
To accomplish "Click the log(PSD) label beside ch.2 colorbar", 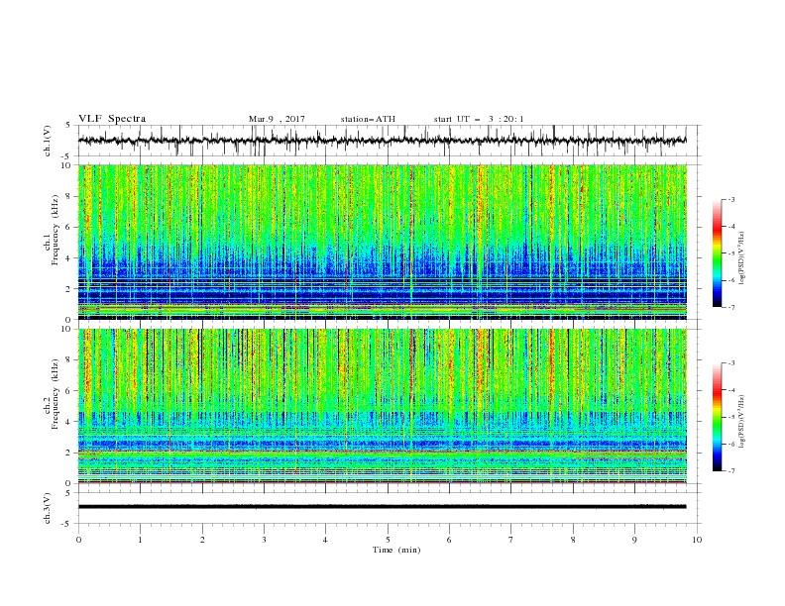I will [741, 421].
